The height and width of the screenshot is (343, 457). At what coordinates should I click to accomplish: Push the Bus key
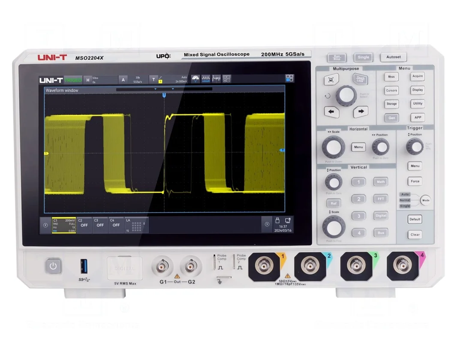click(x=381, y=233)
